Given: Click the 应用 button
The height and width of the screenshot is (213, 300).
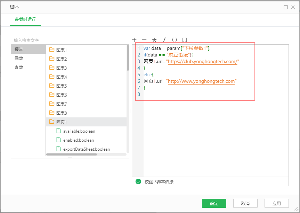Looking at the screenshot, I should 276,203.
